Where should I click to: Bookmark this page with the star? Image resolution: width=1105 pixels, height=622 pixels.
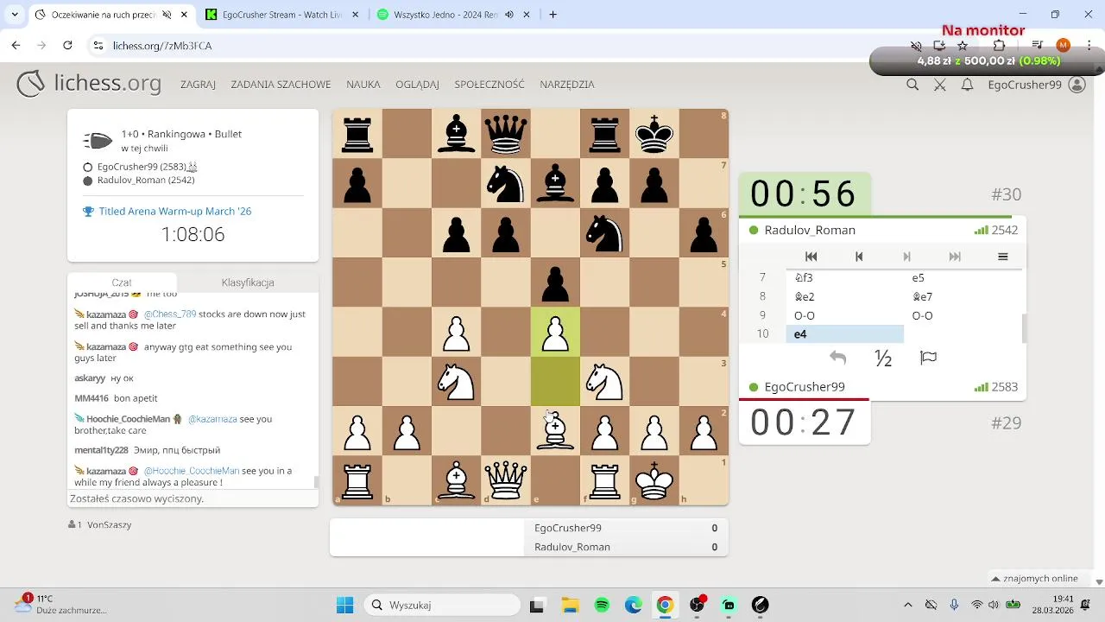pos(963,46)
